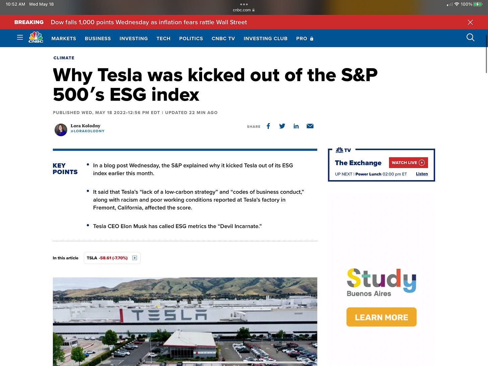Share article on Twitter

pos(282,126)
